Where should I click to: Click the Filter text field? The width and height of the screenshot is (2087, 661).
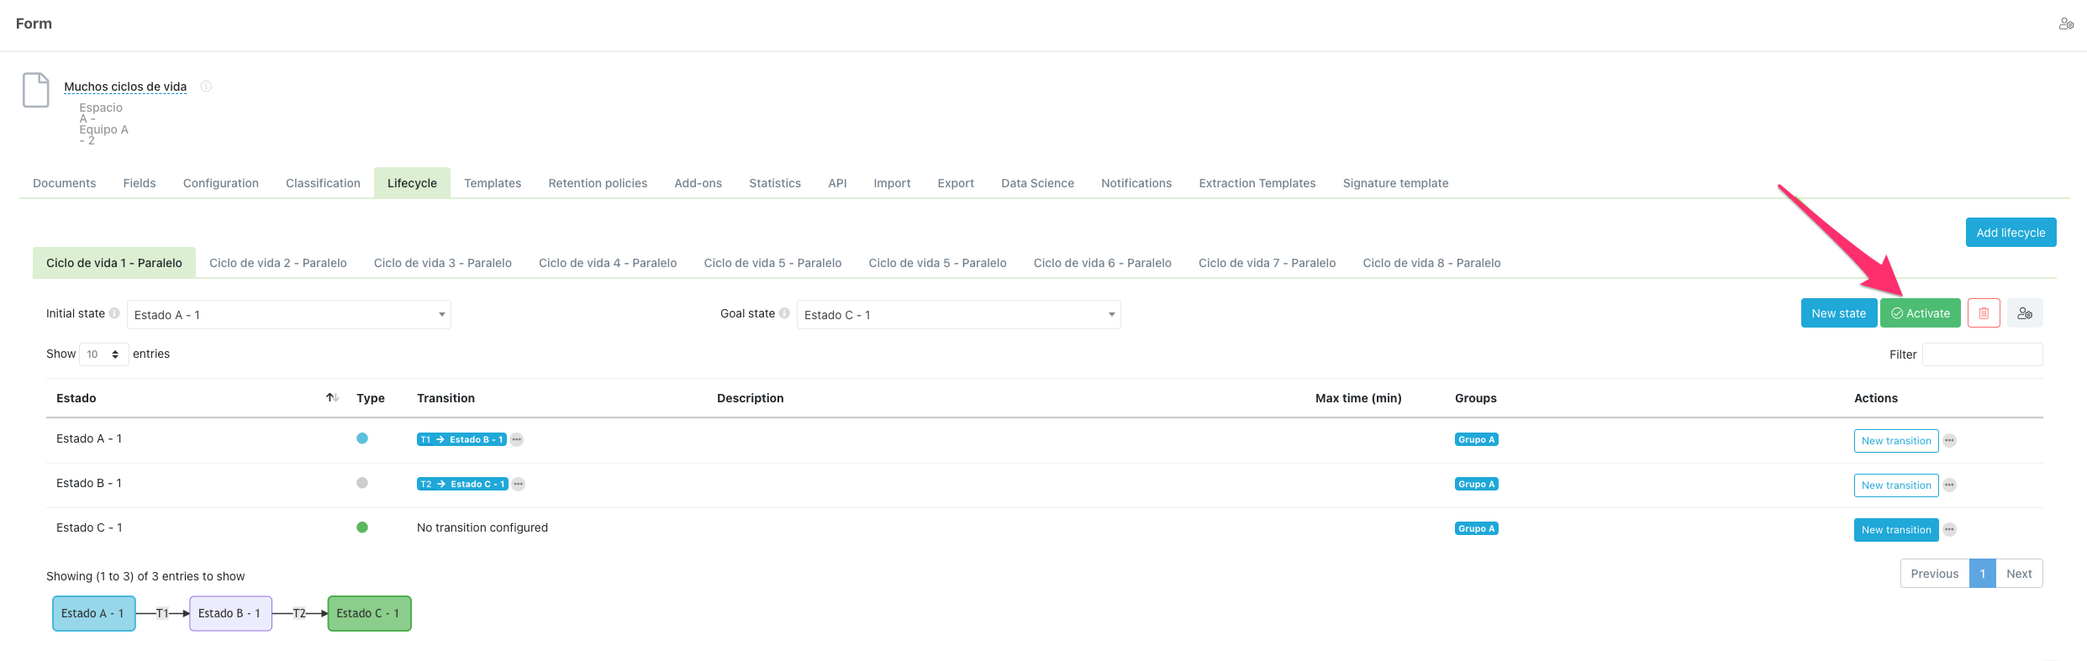point(1982,354)
